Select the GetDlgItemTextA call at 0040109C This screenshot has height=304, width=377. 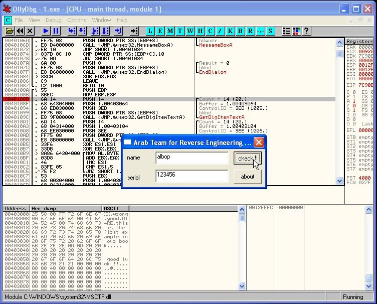click(169, 117)
